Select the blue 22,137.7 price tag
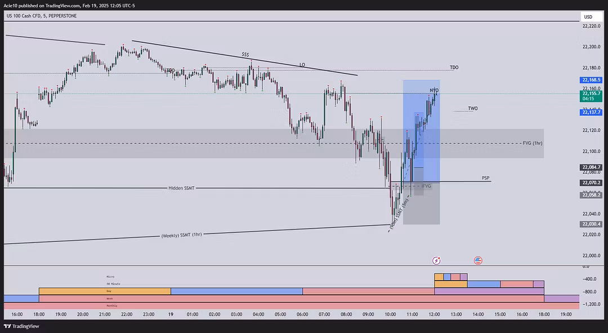Viewport: 608px width, 333px height. (591, 112)
